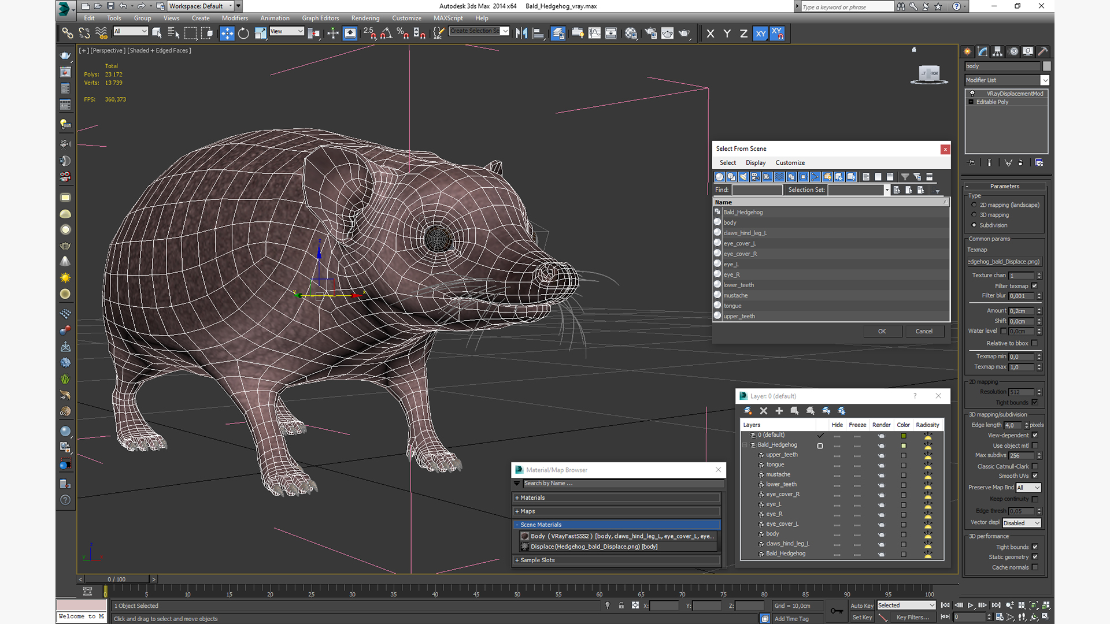Click the time slider showing 0 / 100

(x=117, y=579)
